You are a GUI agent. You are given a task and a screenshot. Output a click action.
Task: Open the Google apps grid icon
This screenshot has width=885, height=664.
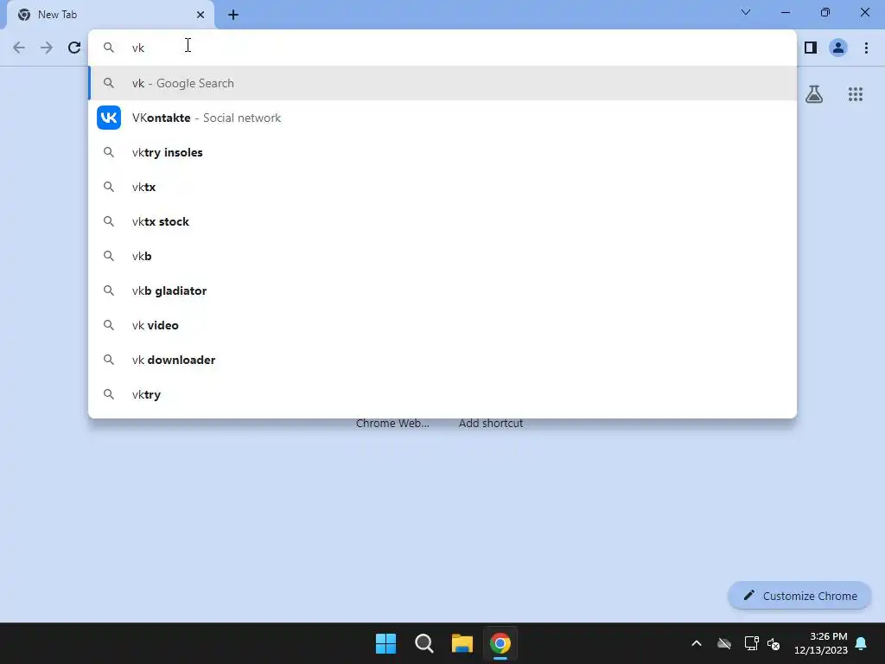click(855, 94)
